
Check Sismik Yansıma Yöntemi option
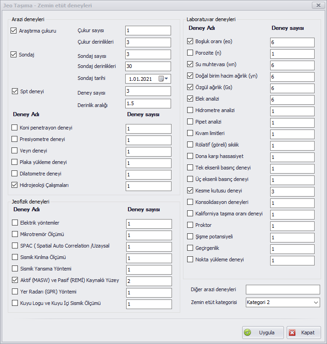[15, 269]
